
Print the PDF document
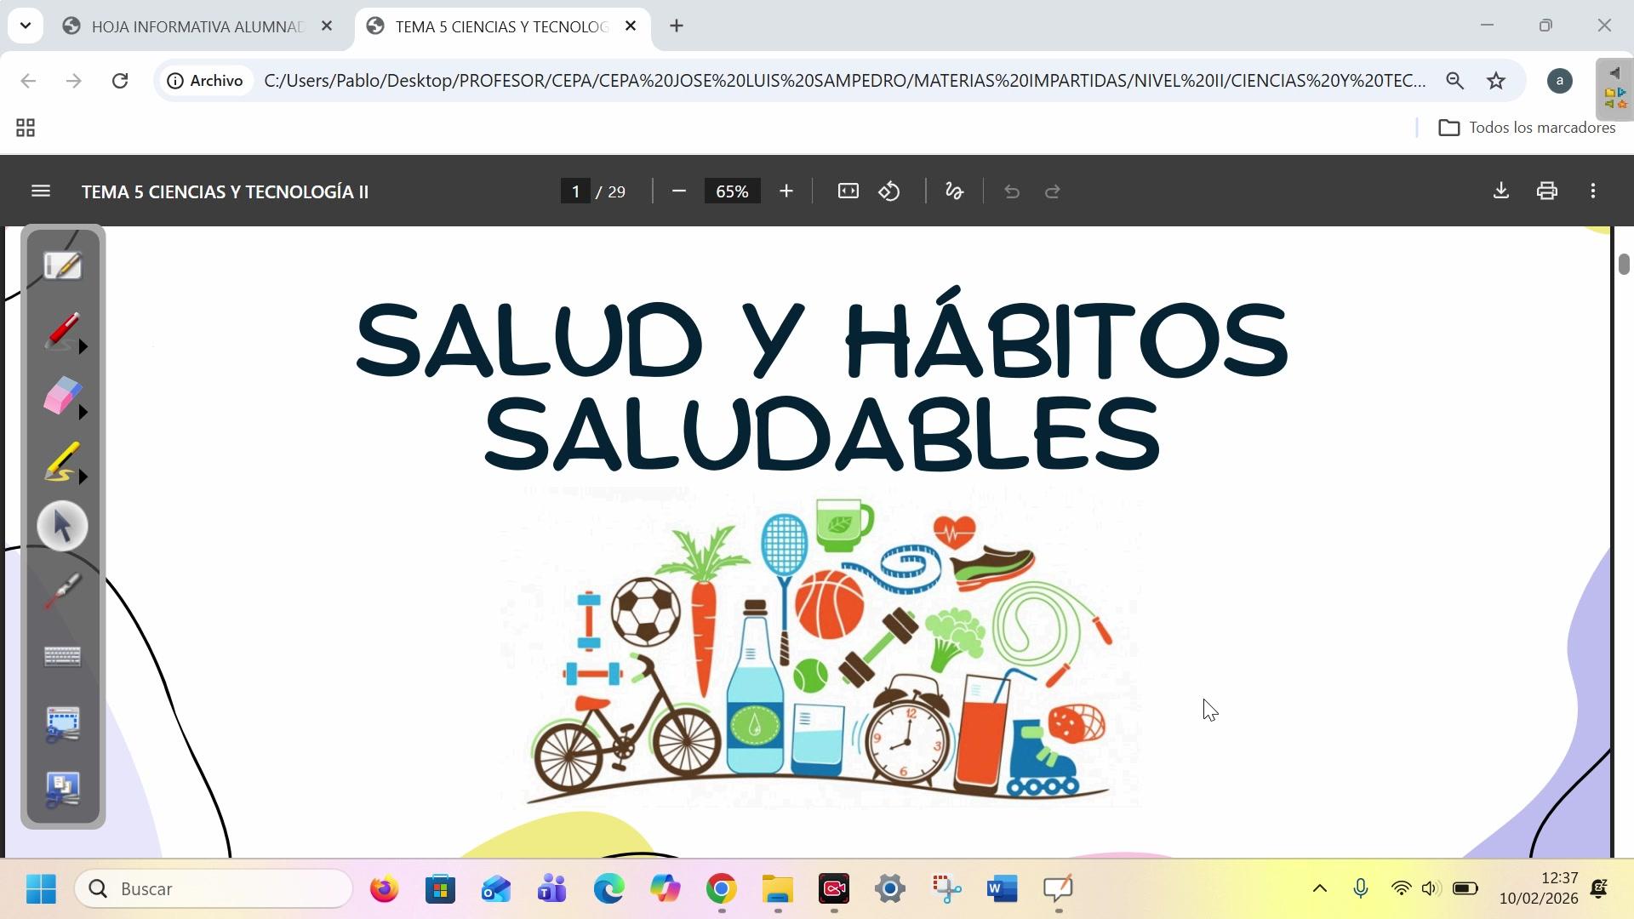tap(1546, 191)
